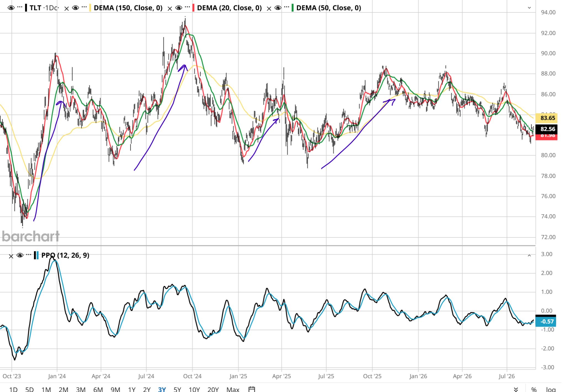The width and height of the screenshot is (565, 392).
Task: Toggle visibility of DEMA (50, Close, 0)
Action: (x=278, y=8)
